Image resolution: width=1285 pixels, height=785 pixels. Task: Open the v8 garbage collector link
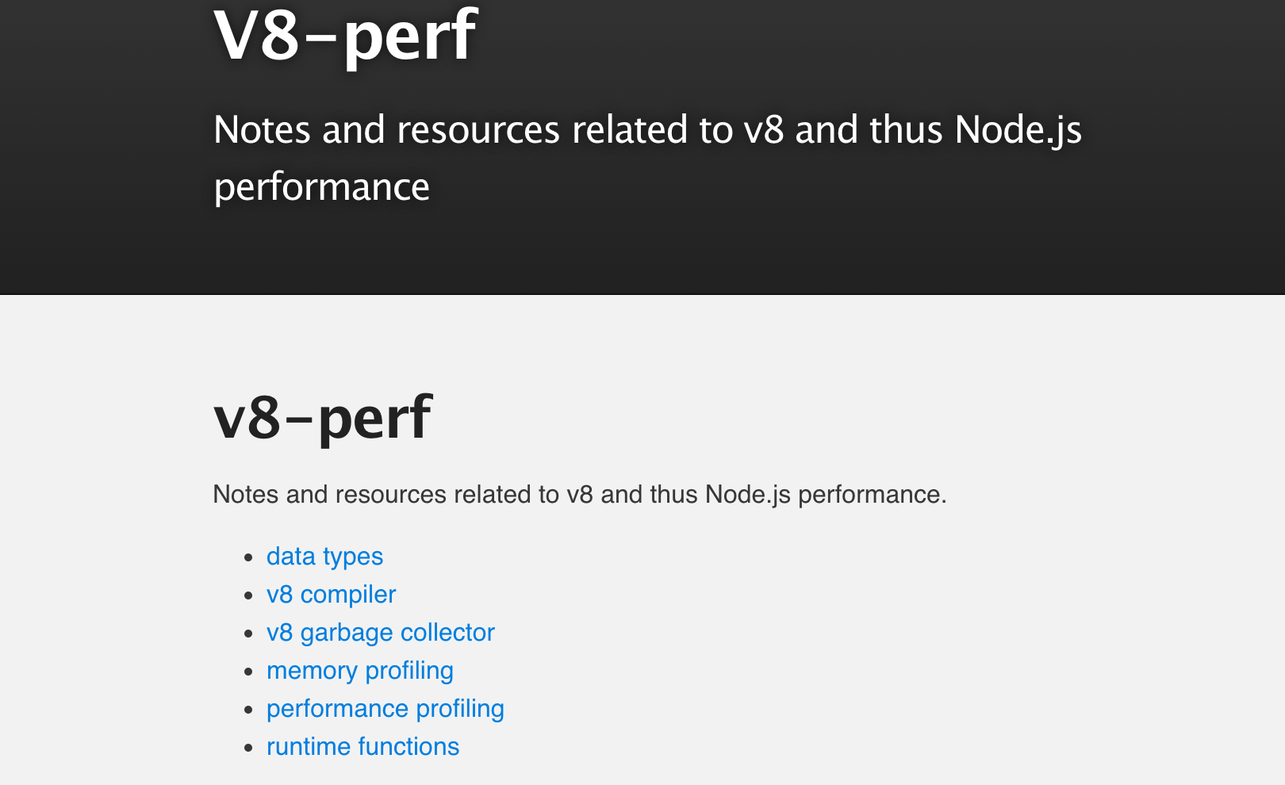tap(380, 633)
